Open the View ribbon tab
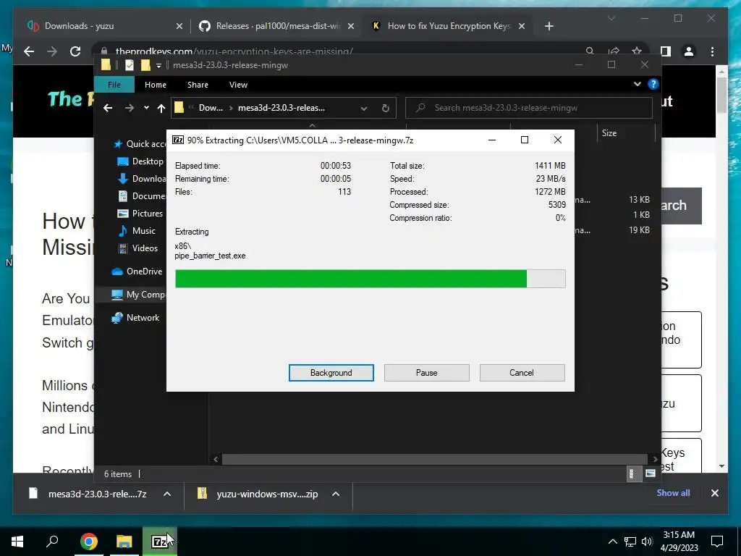The width and height of the screenshot is (741, 556). tap(238, 85)
